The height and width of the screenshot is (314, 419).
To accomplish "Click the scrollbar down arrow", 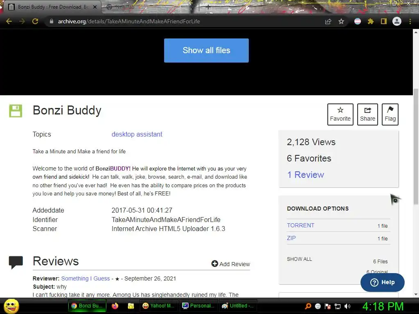I will pos(416,294).
